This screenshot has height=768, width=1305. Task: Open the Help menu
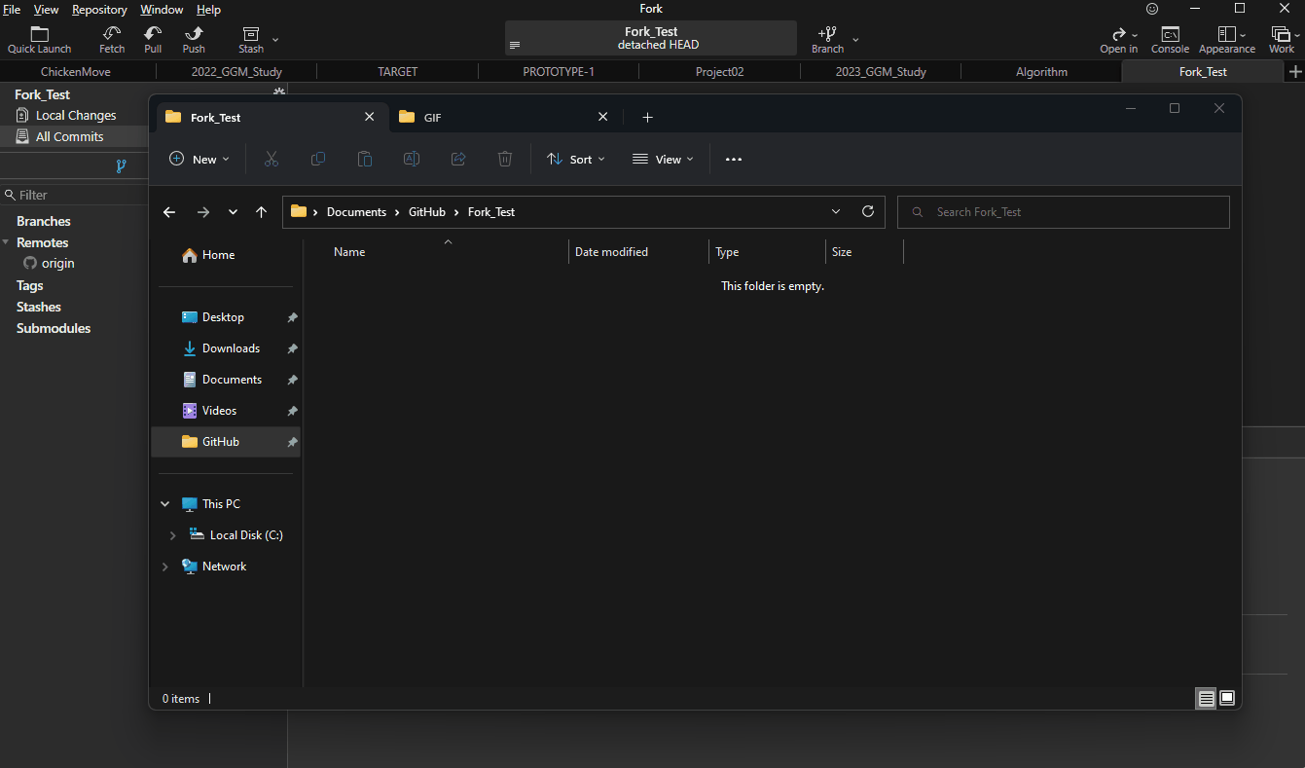point(208,9)
